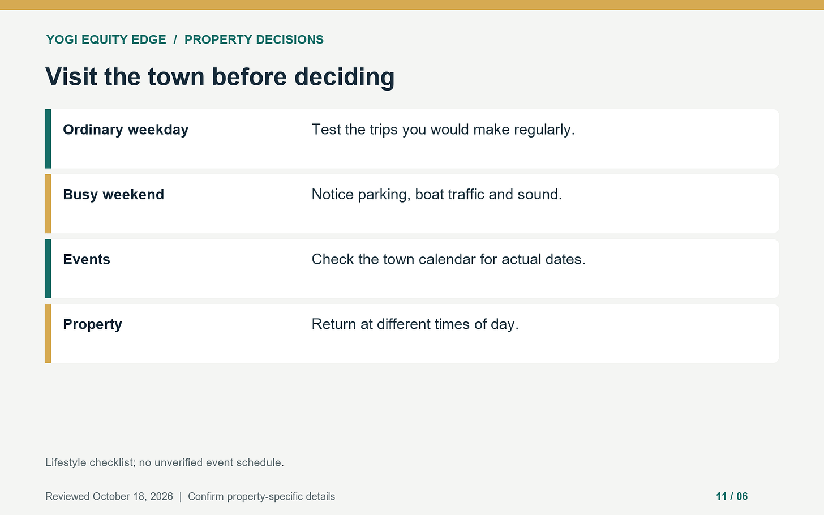This screenshot has width=824, height=515.
Task: Click the page number '11 / 06'
Action: pos(732,496)
